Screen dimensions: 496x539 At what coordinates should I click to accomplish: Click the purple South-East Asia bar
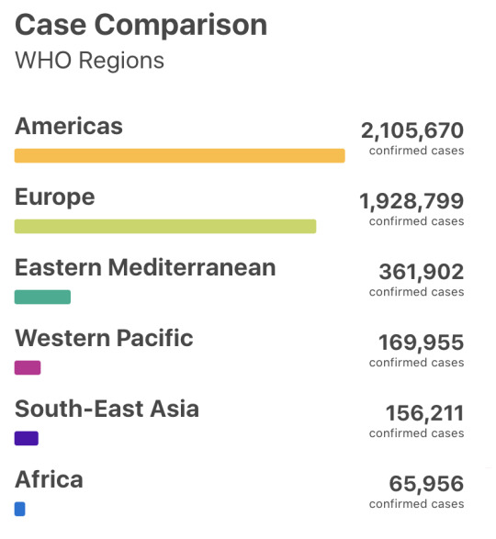pos(27,438)
